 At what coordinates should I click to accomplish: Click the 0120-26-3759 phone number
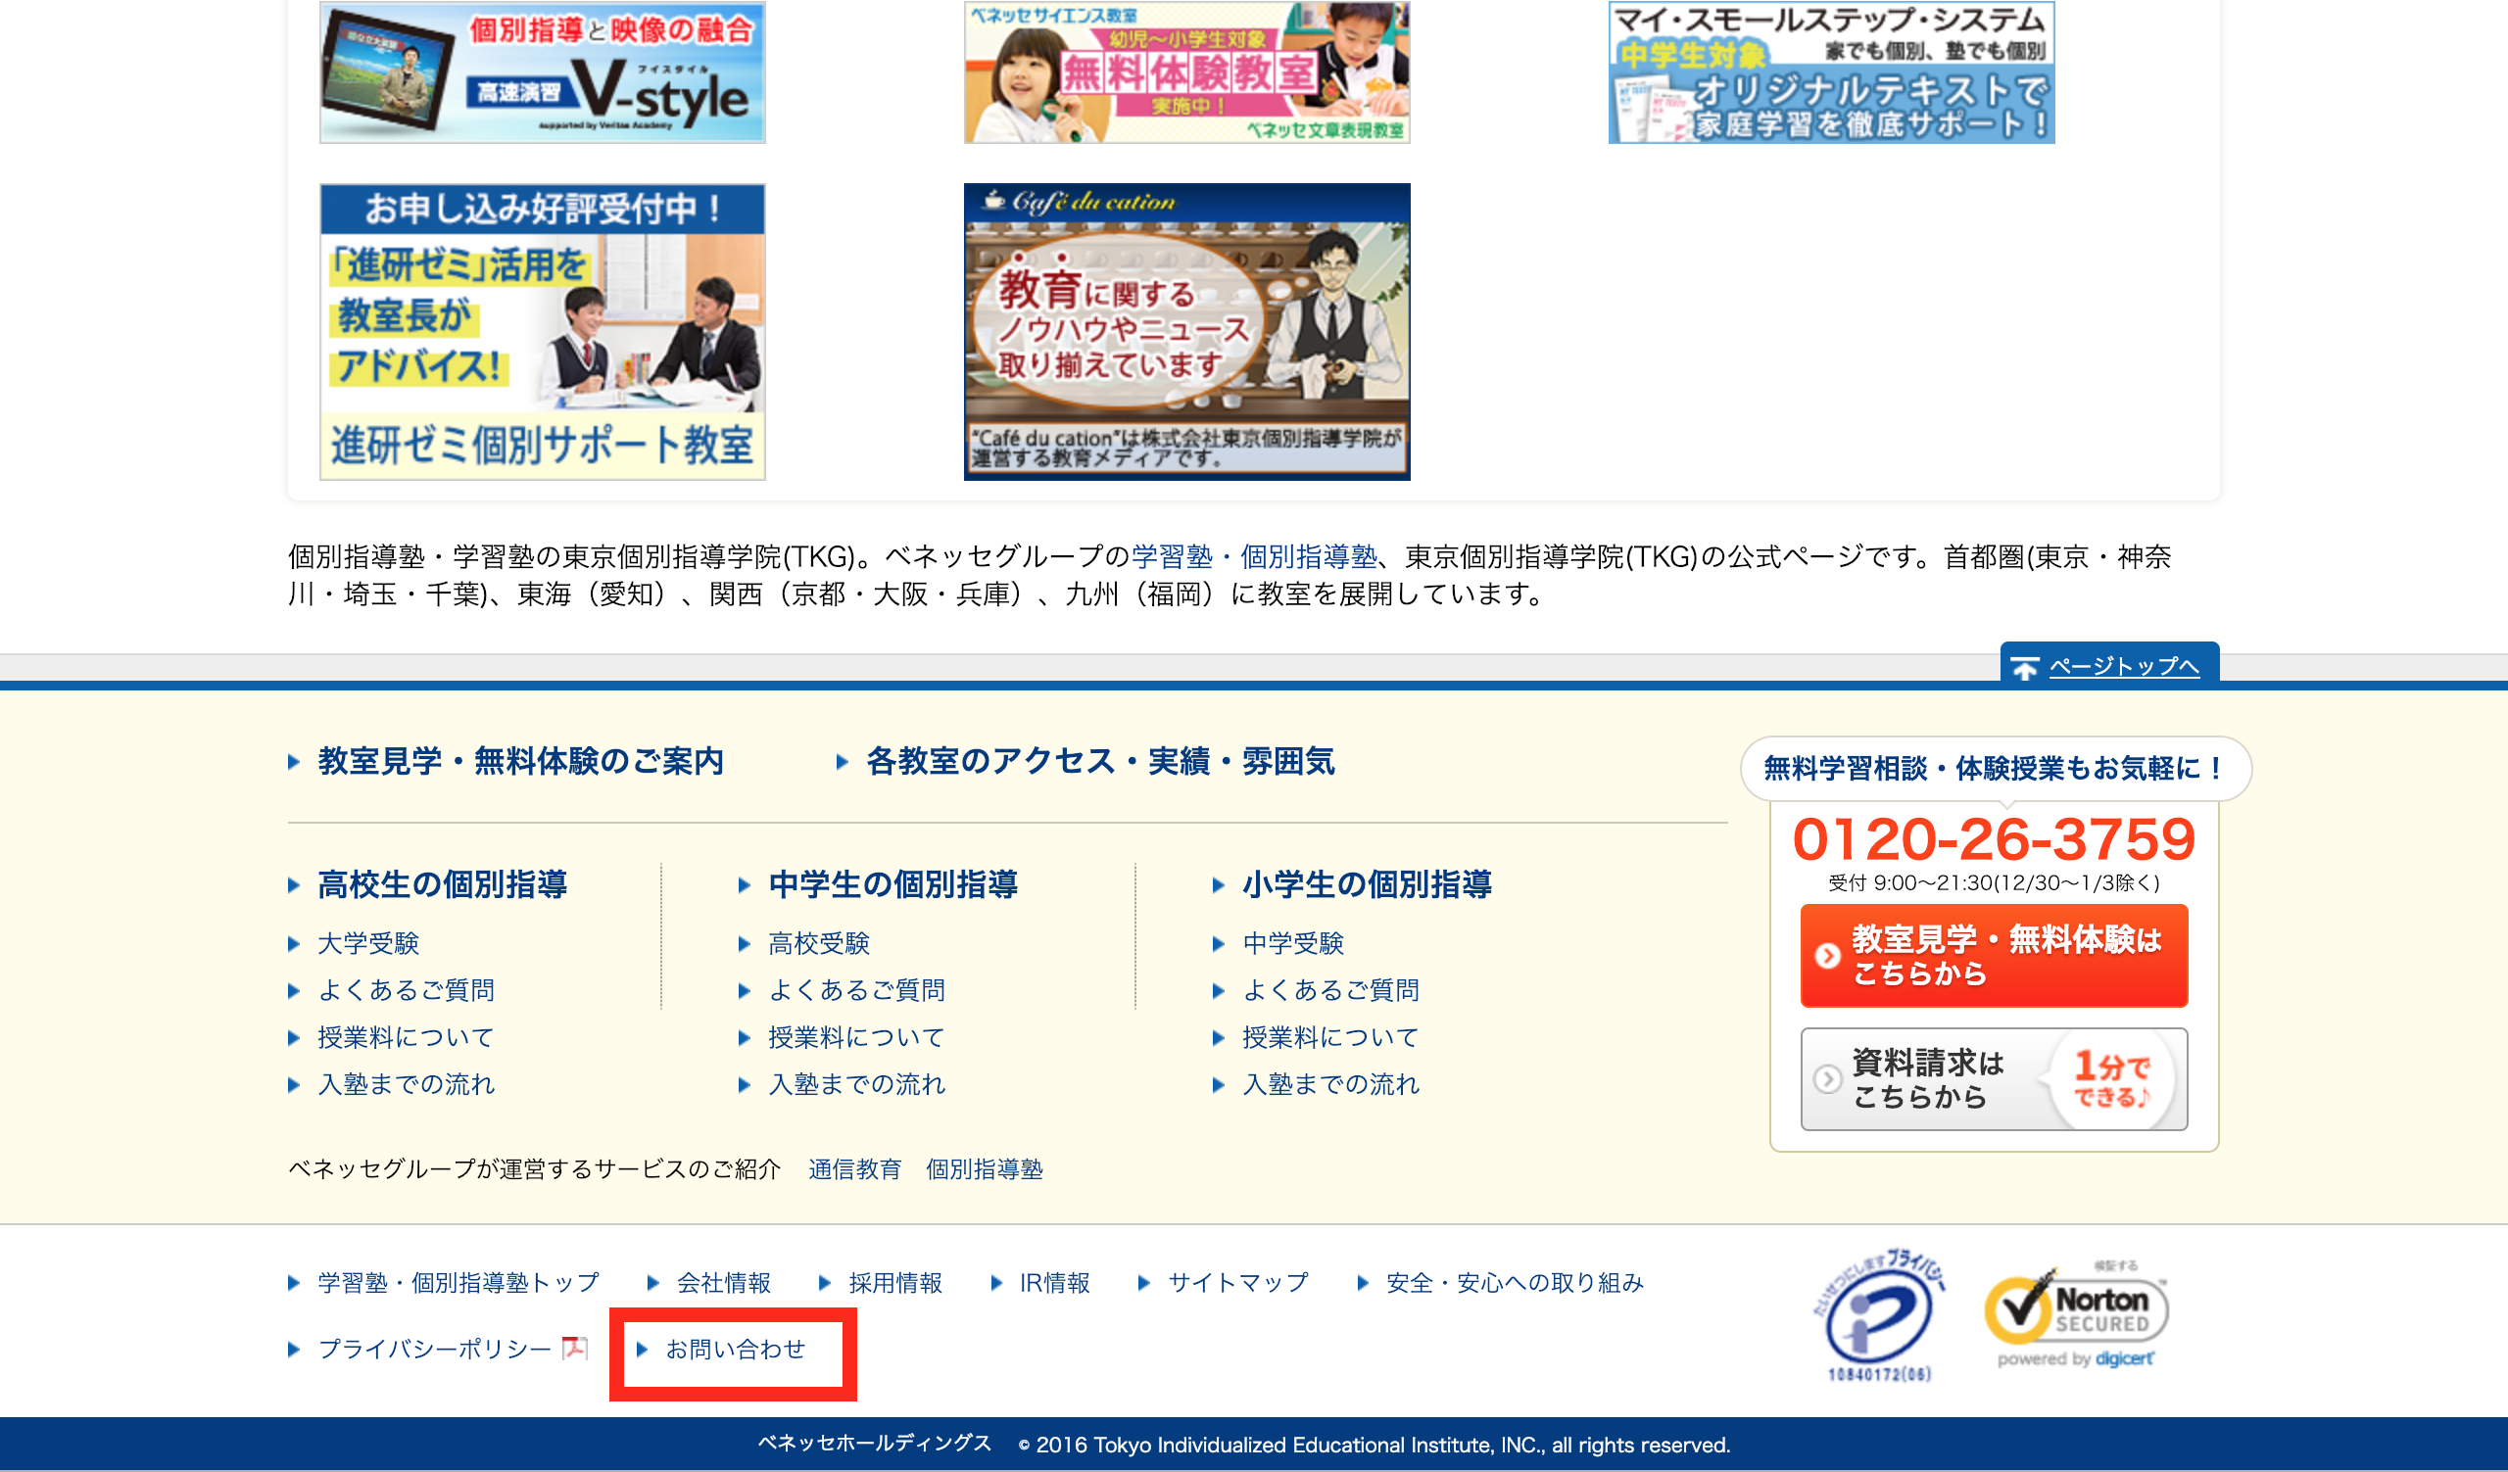[1994, 838]
